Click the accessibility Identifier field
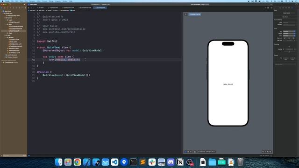 289,25
